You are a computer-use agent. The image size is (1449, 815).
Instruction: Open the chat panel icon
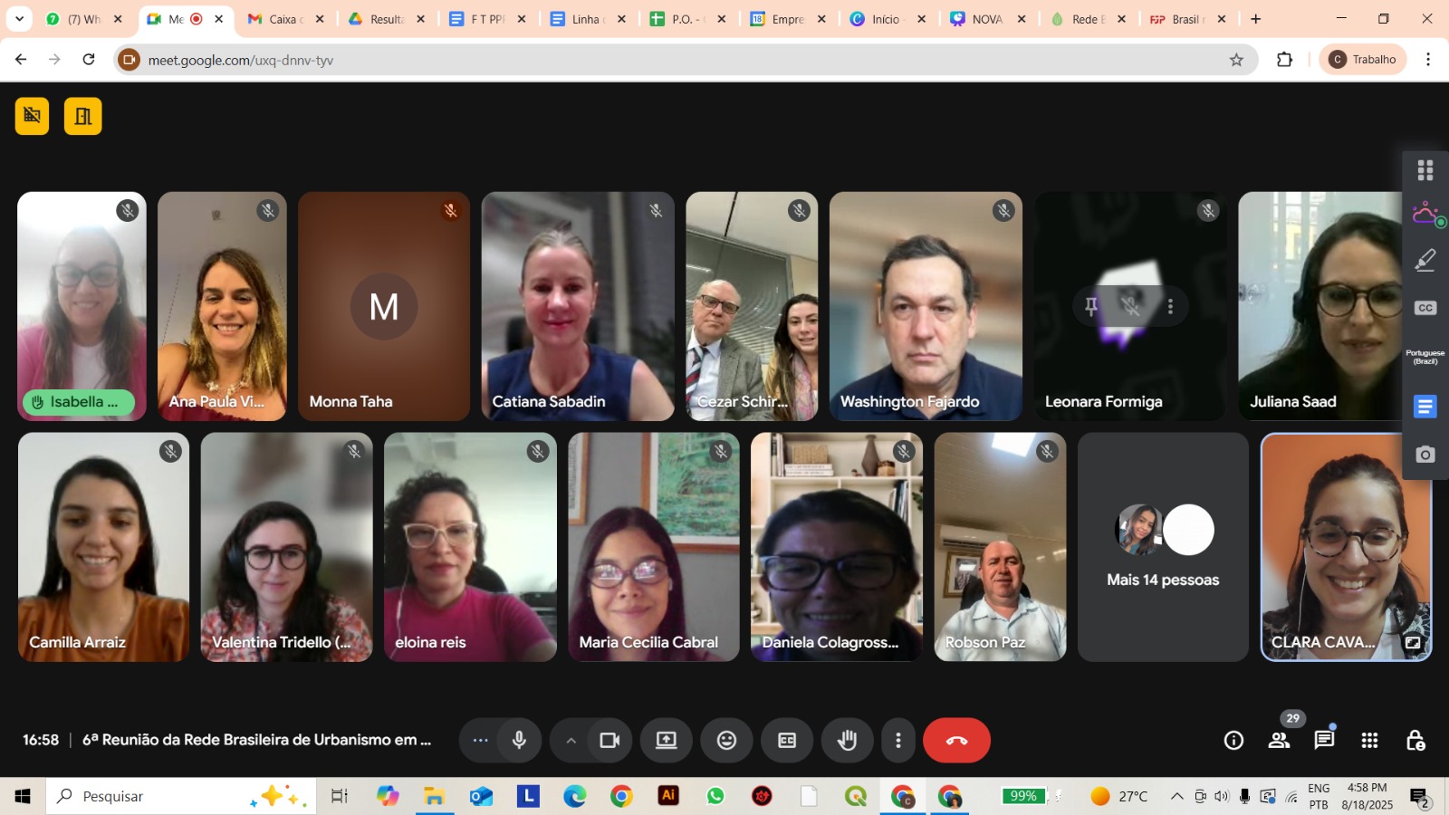tap(1324, 741)
